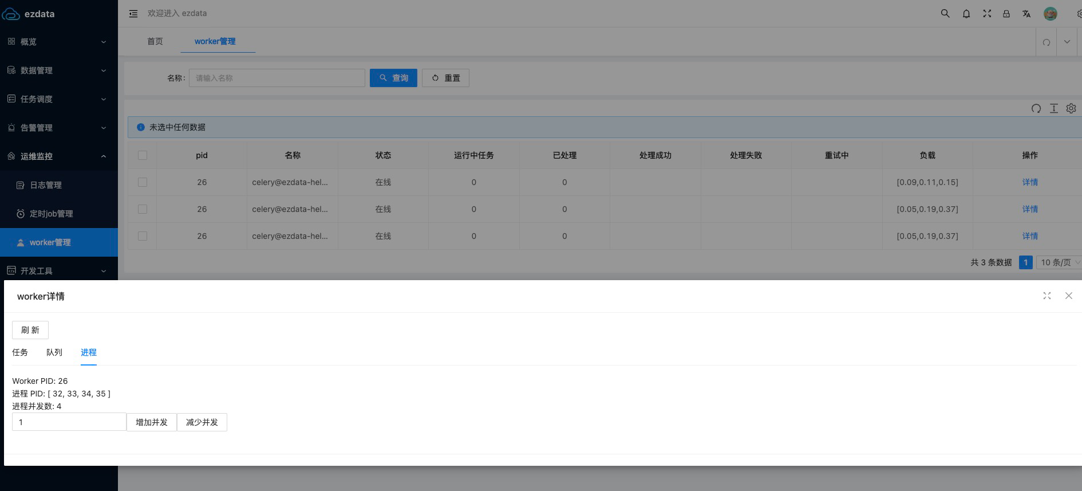Viewport: 1082px width, 491px height.
Task: Expand the 开发工具 menu chevron
Action: [104, 271]
